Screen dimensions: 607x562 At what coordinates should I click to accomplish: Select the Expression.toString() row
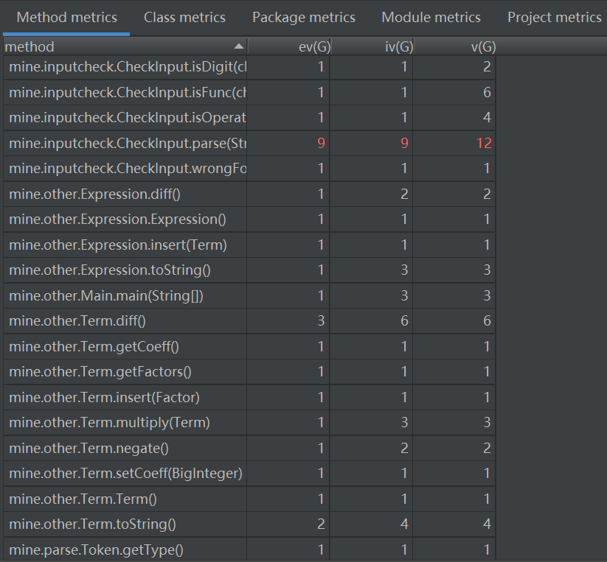pyautogui.click(x=249, y=270)
